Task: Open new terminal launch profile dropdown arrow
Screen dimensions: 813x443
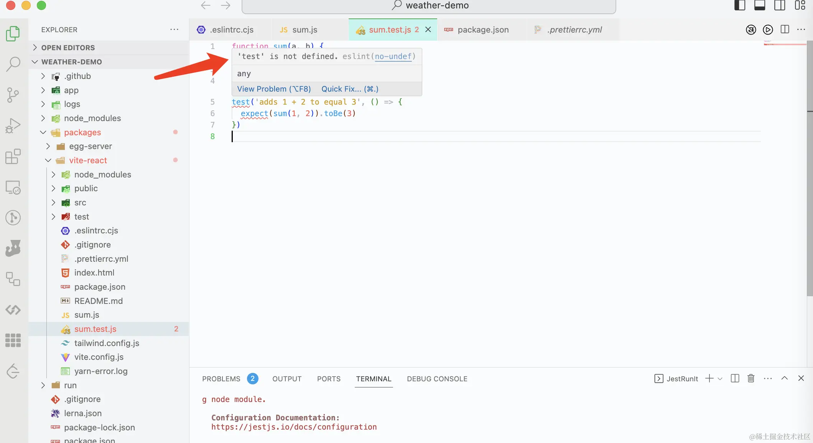Action: coord(720,379)
